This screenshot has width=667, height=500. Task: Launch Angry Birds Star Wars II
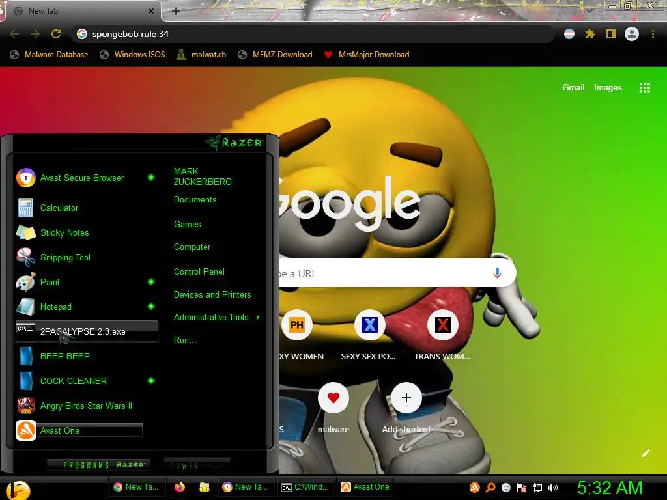(x=86, y=406)
